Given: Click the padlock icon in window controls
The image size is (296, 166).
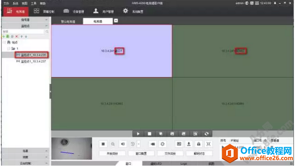Looking at the screenshot, I should 199,144.
